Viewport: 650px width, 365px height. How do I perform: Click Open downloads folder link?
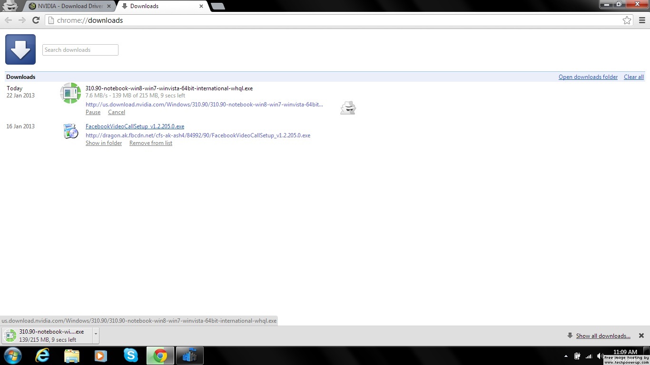pyautogui.click(x=588, y=77)
